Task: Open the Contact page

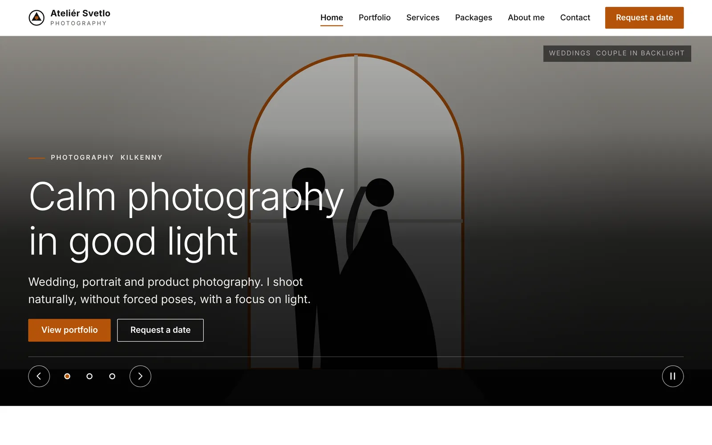Action: 575,18
